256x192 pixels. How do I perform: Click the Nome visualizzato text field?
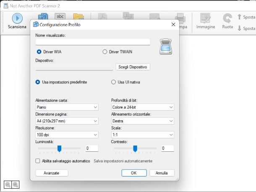93,42
